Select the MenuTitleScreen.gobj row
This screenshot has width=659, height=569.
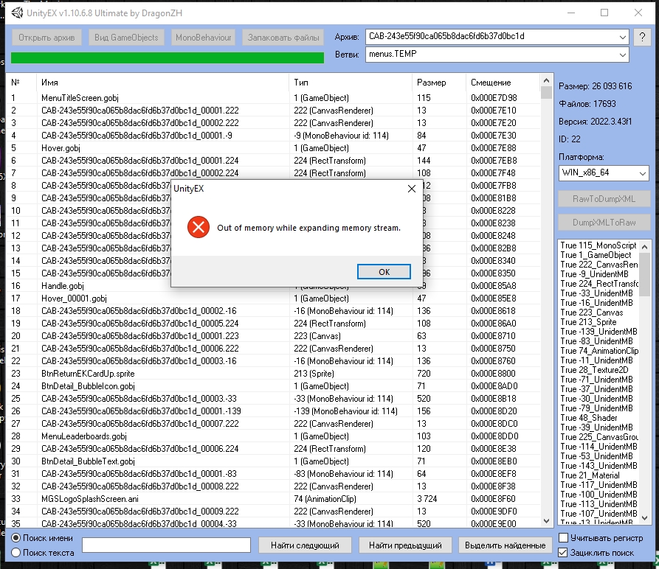click(x=273, y=98)
